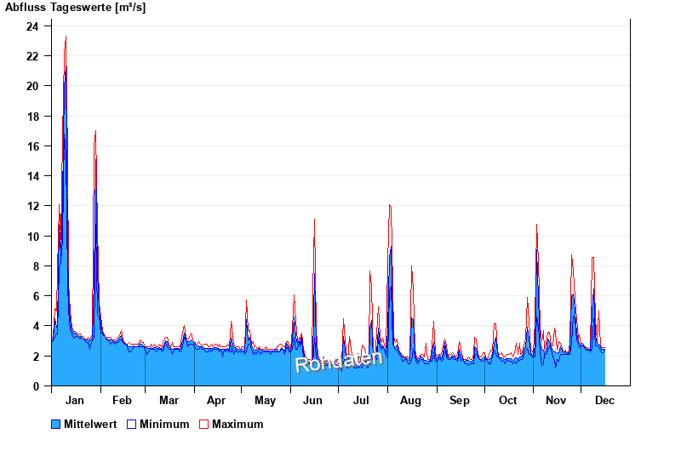Select the Dec month label

[x=604, y=401]
